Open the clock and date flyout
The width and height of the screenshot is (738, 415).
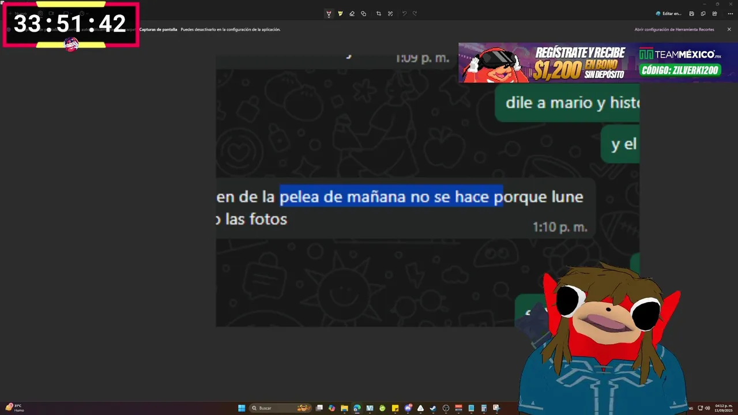pyautogui.click(x=724, y=408)
